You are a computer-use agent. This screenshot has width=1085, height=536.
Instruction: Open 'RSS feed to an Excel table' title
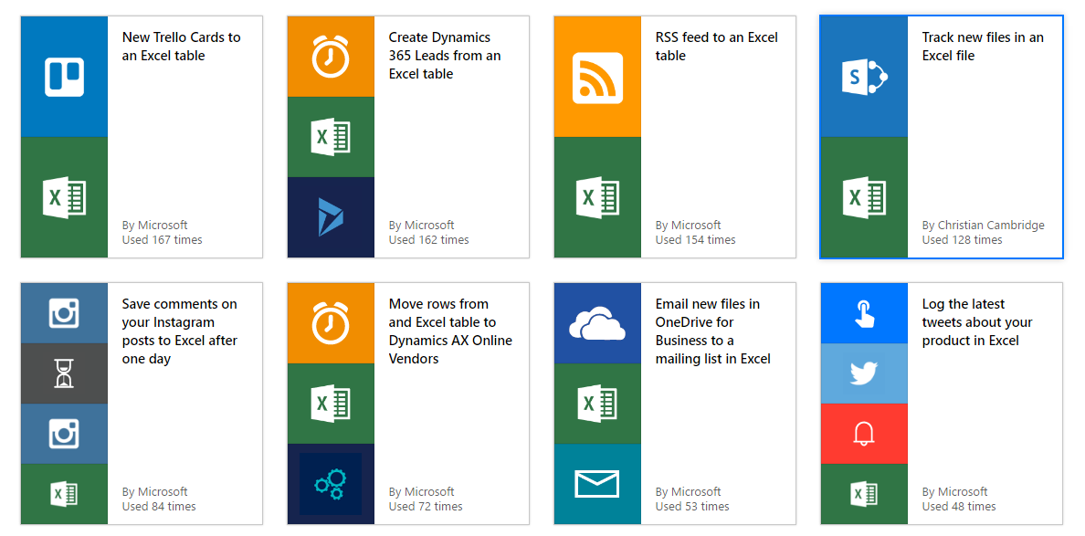pyautogui.click(x=717, y=47)
